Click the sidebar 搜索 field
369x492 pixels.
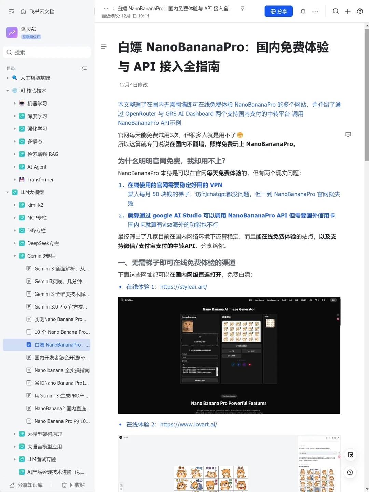tap(46, 52)
